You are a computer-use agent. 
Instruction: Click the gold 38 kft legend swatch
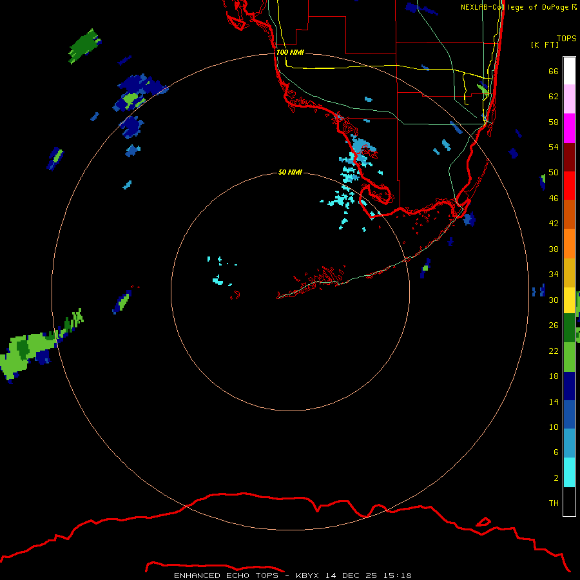[x=569, y=272]
